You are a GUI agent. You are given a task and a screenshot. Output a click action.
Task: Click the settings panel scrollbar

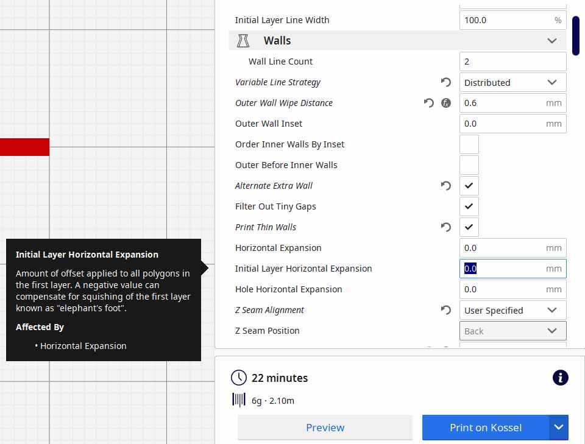point(576,37)
